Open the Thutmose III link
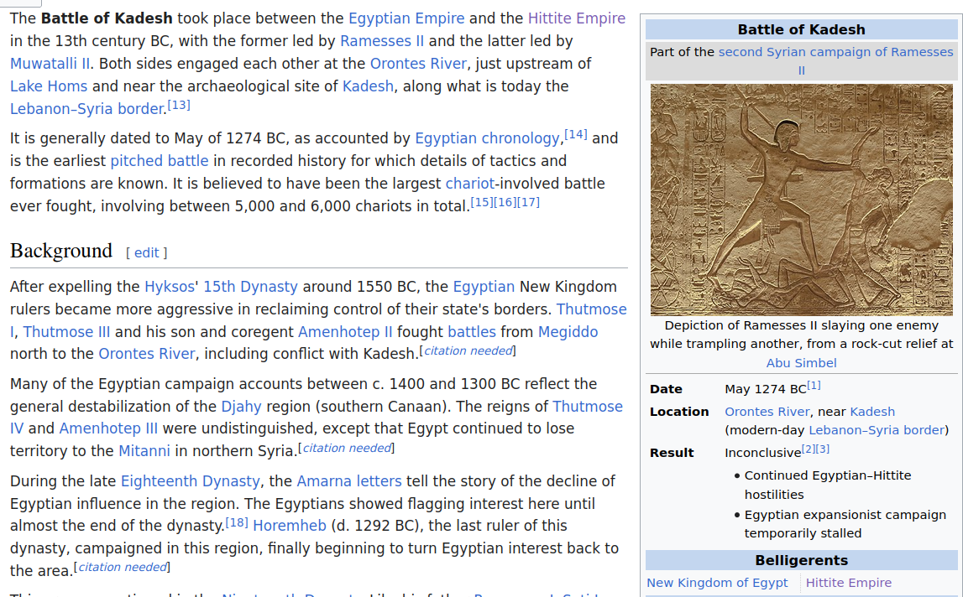This screenshot has width=963, height=597. click(x=66, y=333)
